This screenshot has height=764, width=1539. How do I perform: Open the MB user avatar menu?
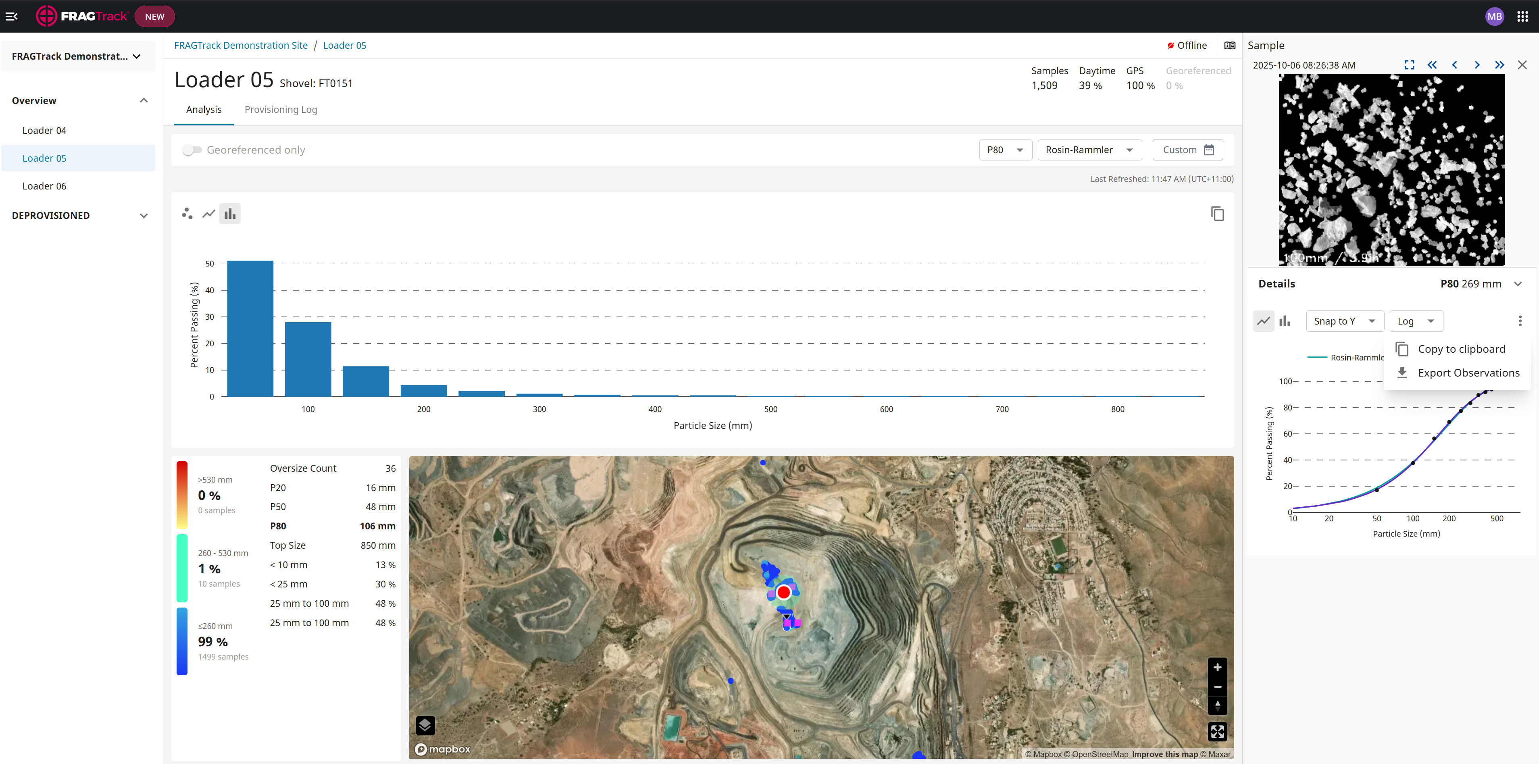point(1494,16)
